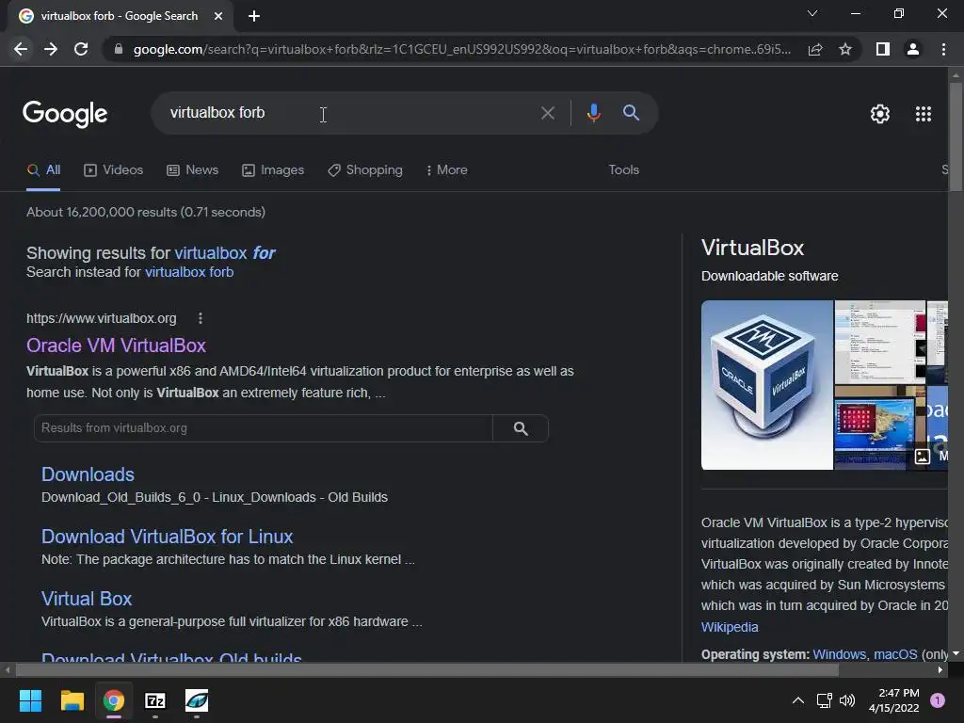The width and height of the screenshot is (964, 723).
Task: Reload the current page
Action: coord(81,49)
